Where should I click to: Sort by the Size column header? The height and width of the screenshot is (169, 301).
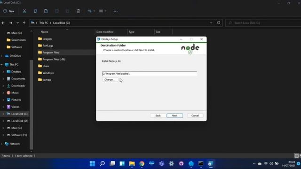(x=158, y=32)
